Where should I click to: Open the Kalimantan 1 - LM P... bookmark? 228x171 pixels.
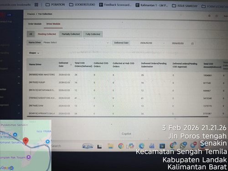pos(152,5)
